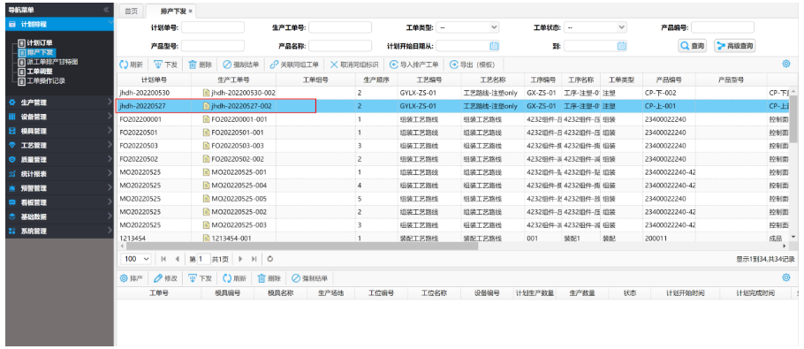Click file icon of jhdh-202200530-002 work order

(207, 93)
